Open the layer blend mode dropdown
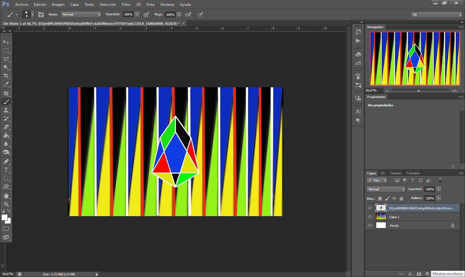This screenshot has height=277, width=465. (x=386, y=189)
